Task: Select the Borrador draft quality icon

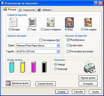Action: [13, 22]
